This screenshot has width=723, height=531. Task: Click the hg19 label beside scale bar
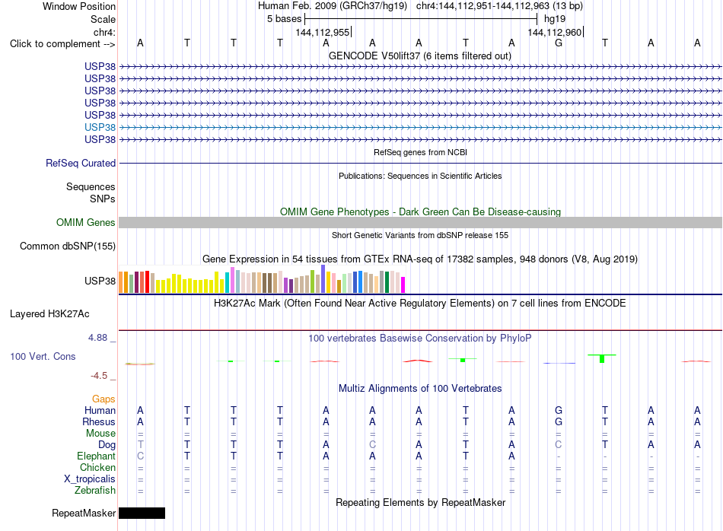(x=555, y=19)
